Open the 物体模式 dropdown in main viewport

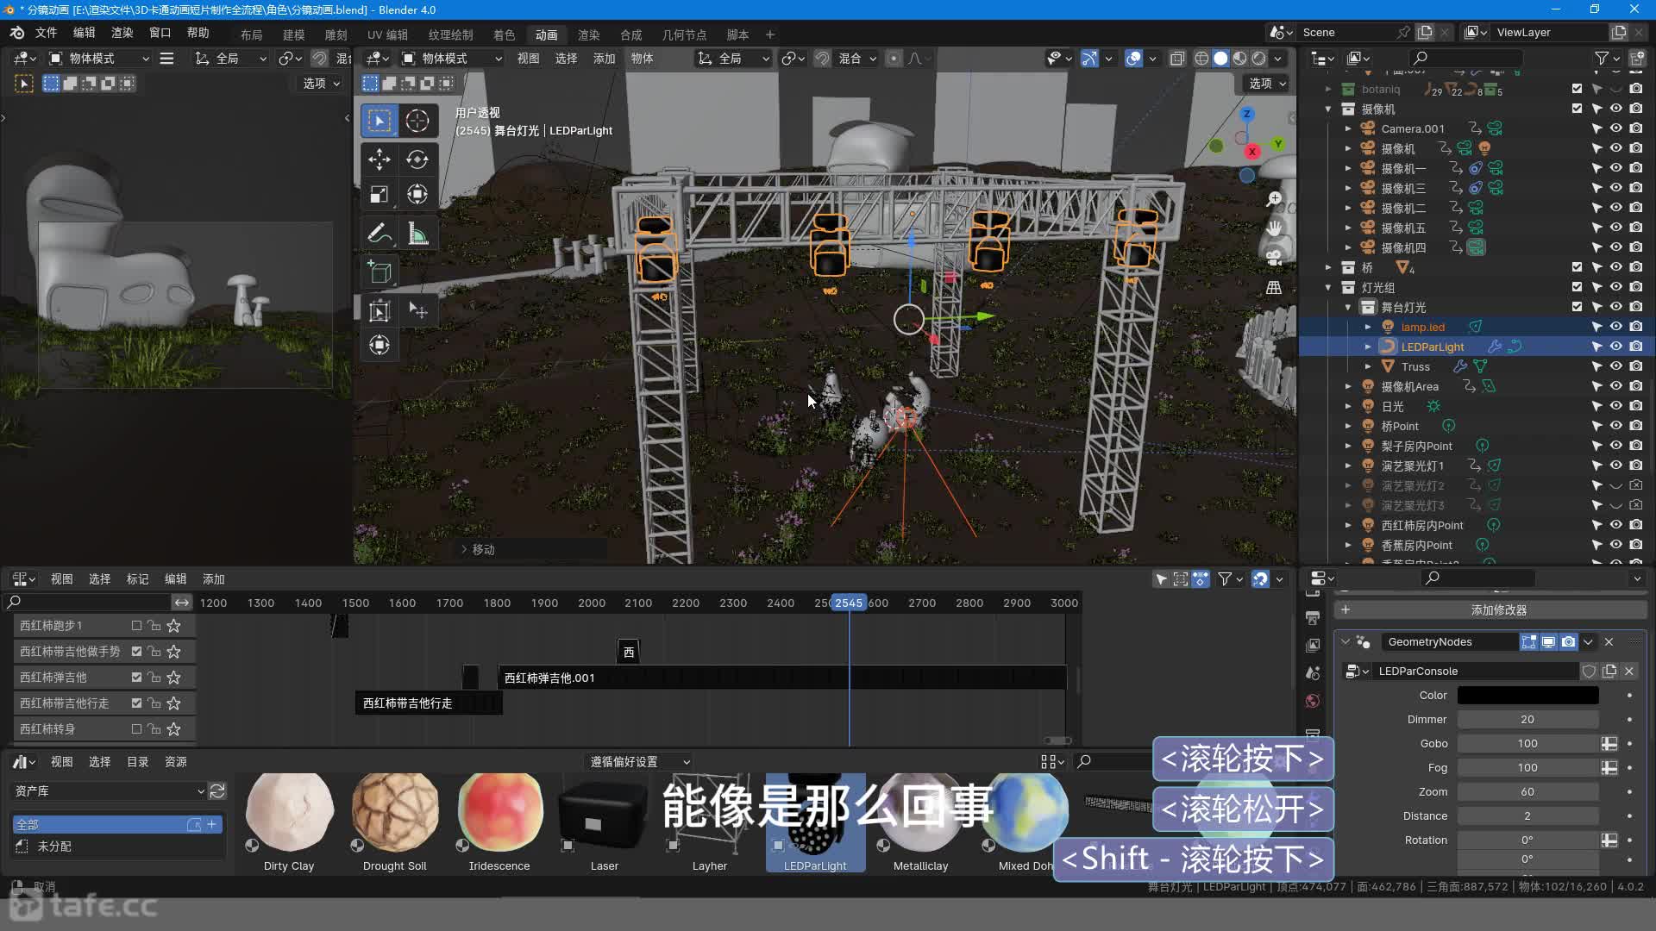pos(452,58)
